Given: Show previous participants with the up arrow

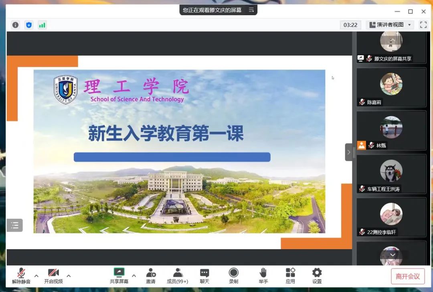Looking at the screenshot, I should point(393,40).
